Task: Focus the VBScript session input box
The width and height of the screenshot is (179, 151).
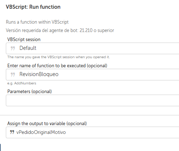Action: point(92,48)
